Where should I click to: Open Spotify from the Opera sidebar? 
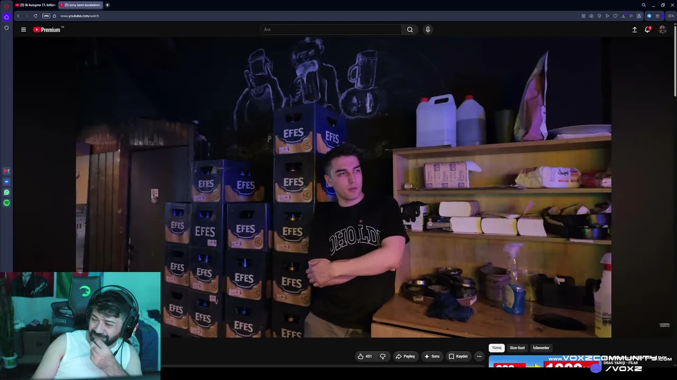6,203
